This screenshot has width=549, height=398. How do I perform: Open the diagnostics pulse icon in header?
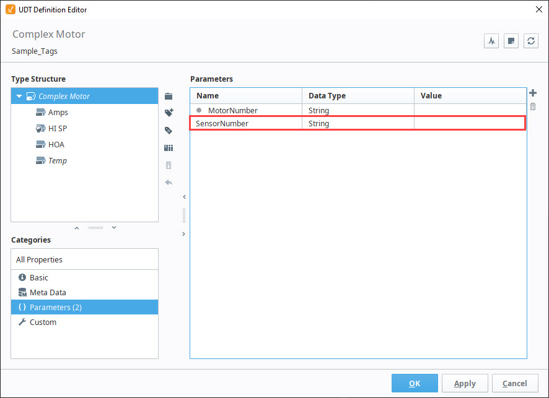(x=491, y=41)
